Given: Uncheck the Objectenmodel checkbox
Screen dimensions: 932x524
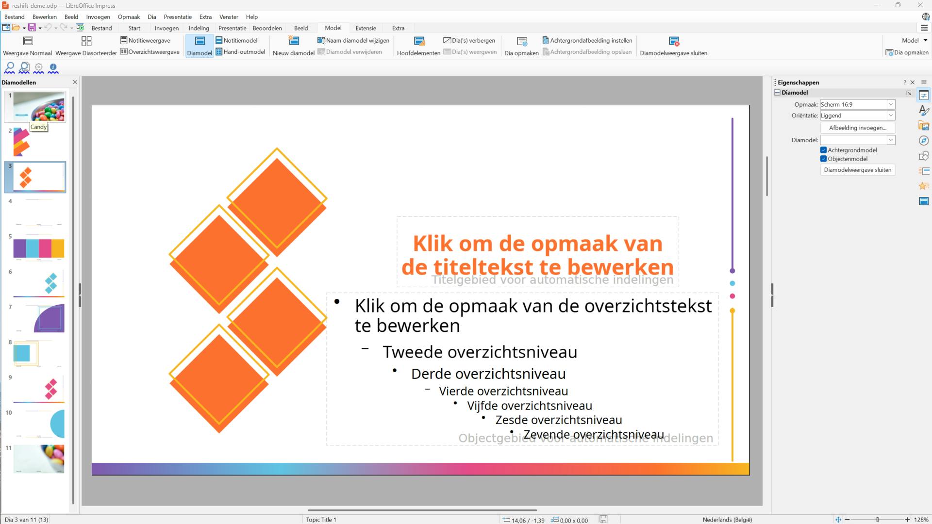Looking at the screenshot, I should pos(824,159).
